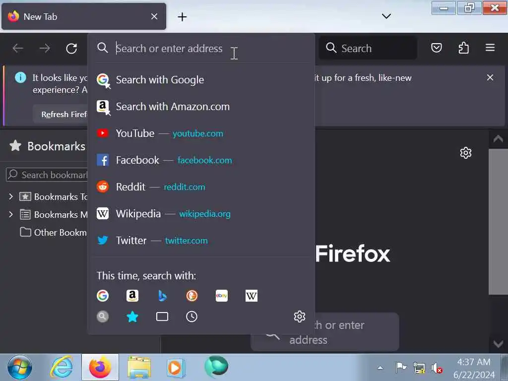Open the Firefox hamburger application menu
Image resolution: width=508 pixels, height=381 pixels.
point(490,48)
